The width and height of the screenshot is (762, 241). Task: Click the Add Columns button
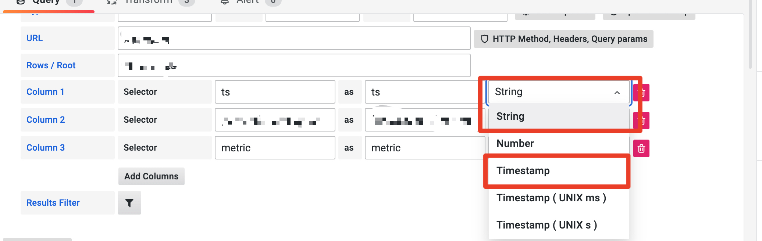pos(151,176)
